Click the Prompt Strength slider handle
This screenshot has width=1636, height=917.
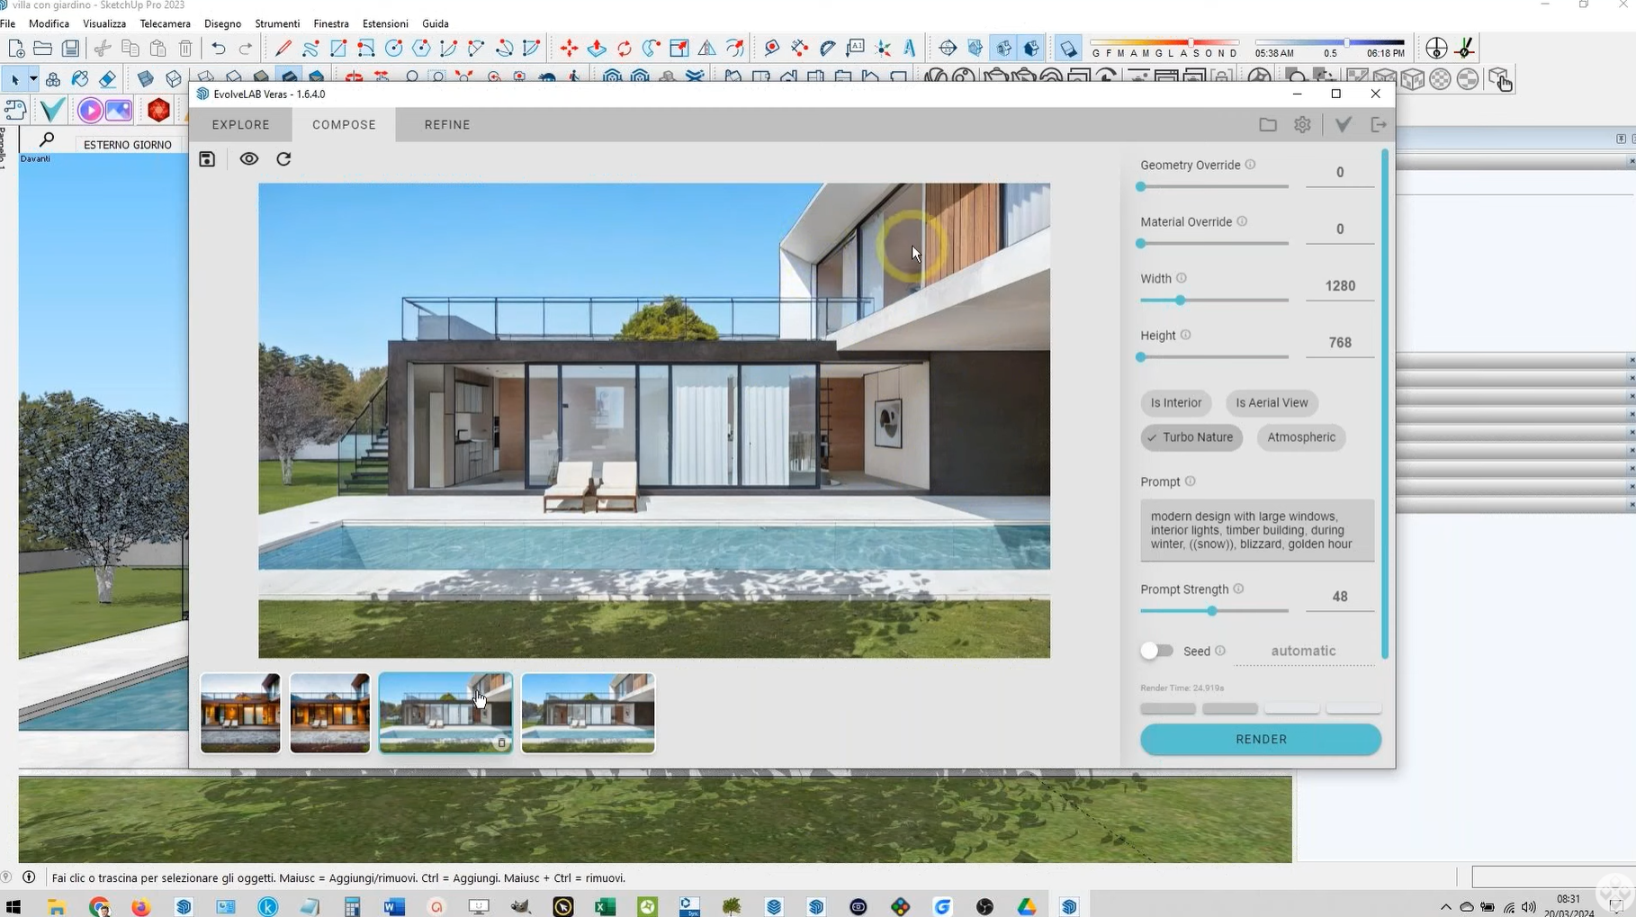pyautogui.click(x=1211, y=611)
